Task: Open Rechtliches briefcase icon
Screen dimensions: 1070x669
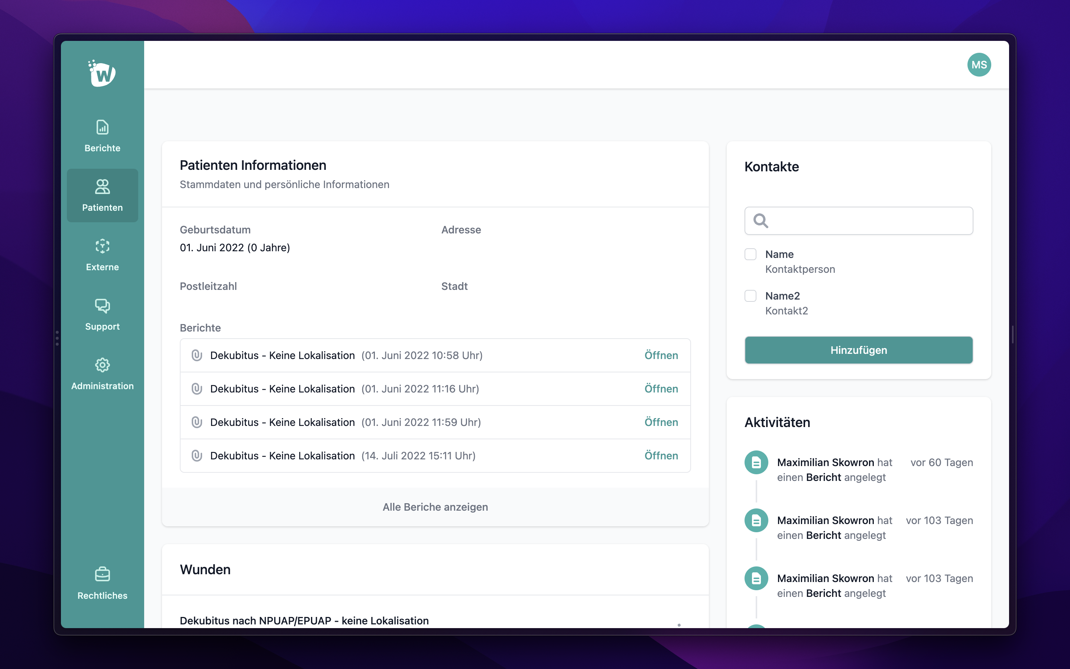Action: coord(102,574)
